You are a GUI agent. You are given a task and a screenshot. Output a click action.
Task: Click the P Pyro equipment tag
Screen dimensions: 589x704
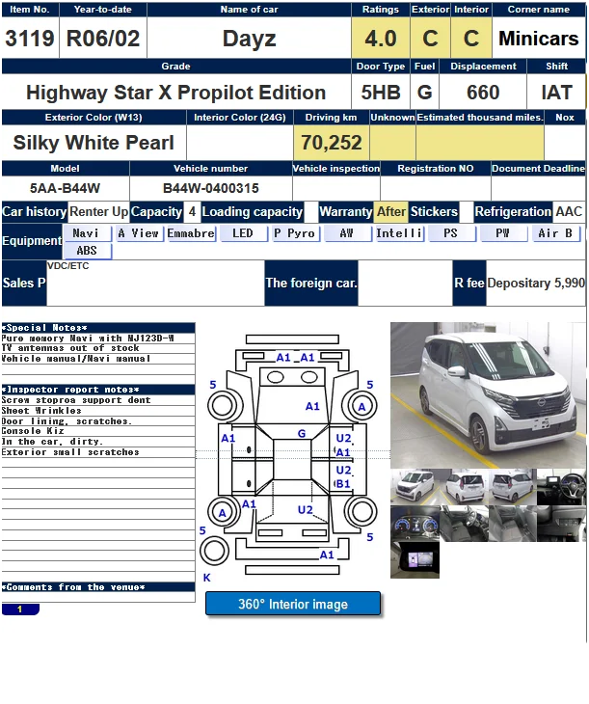(295, 233)
